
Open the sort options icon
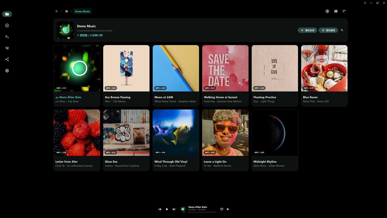(x=344, y=11)
